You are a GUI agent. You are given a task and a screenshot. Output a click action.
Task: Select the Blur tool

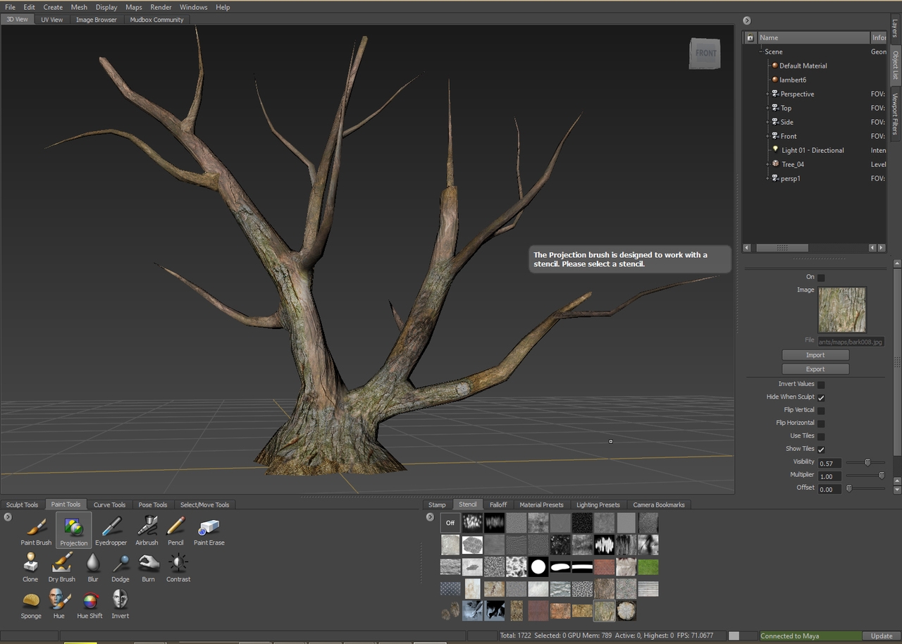coord(93,567)
